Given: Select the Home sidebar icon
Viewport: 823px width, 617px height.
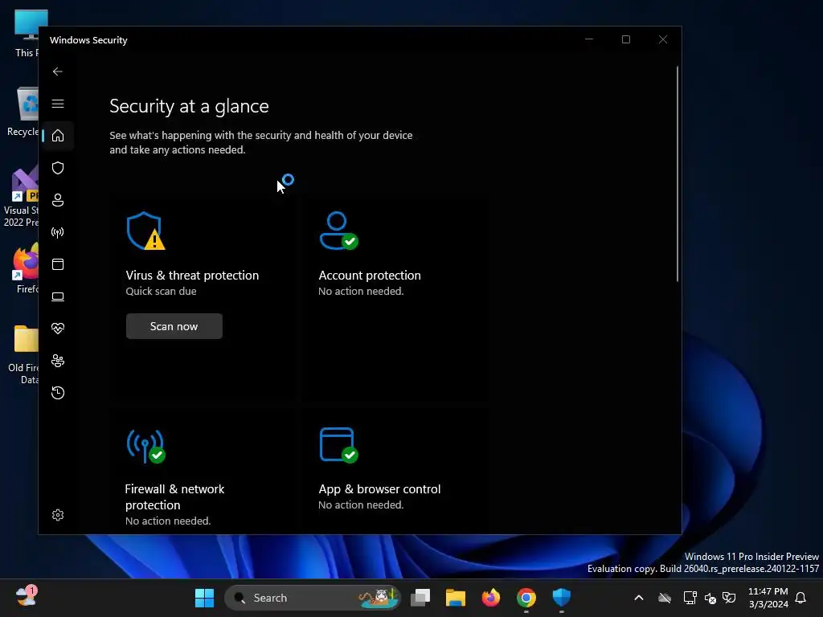Looking at the screenshot, I should 58,135.
